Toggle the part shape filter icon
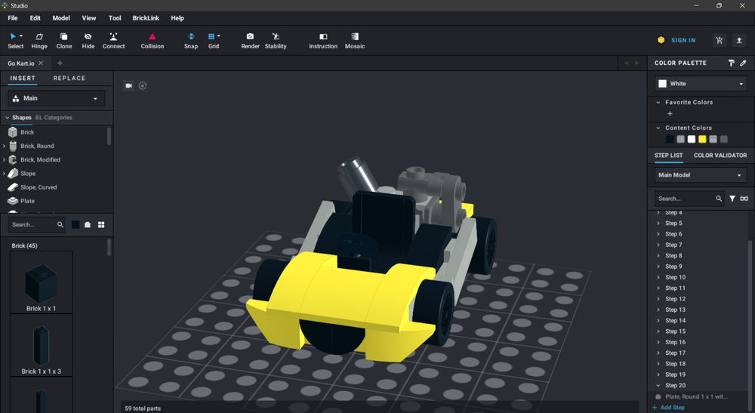Image resolution: width=755 pixels, height=413 pixels. pyautogui.click(x=88, y=225)
